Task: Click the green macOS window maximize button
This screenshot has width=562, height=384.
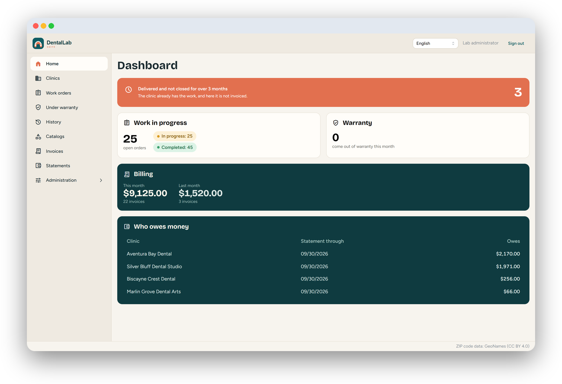Action: point(51,26)
